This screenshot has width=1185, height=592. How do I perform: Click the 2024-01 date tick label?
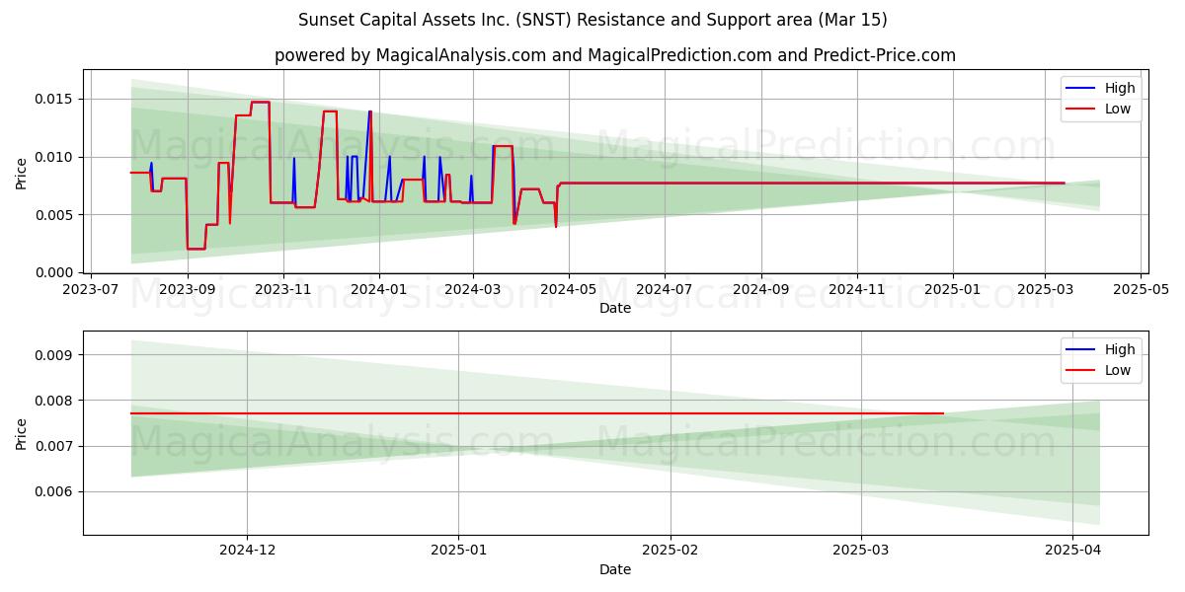click(378, 291)
